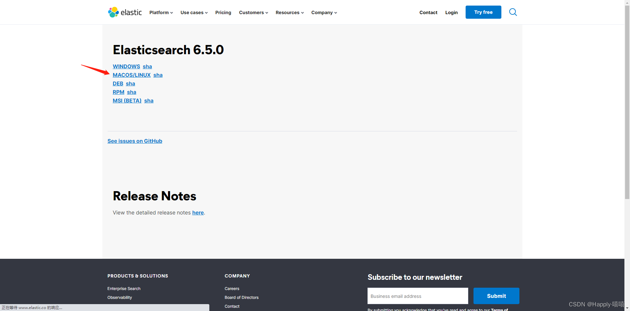Download the DEB package
630x311 pixels.
point(118,83)
